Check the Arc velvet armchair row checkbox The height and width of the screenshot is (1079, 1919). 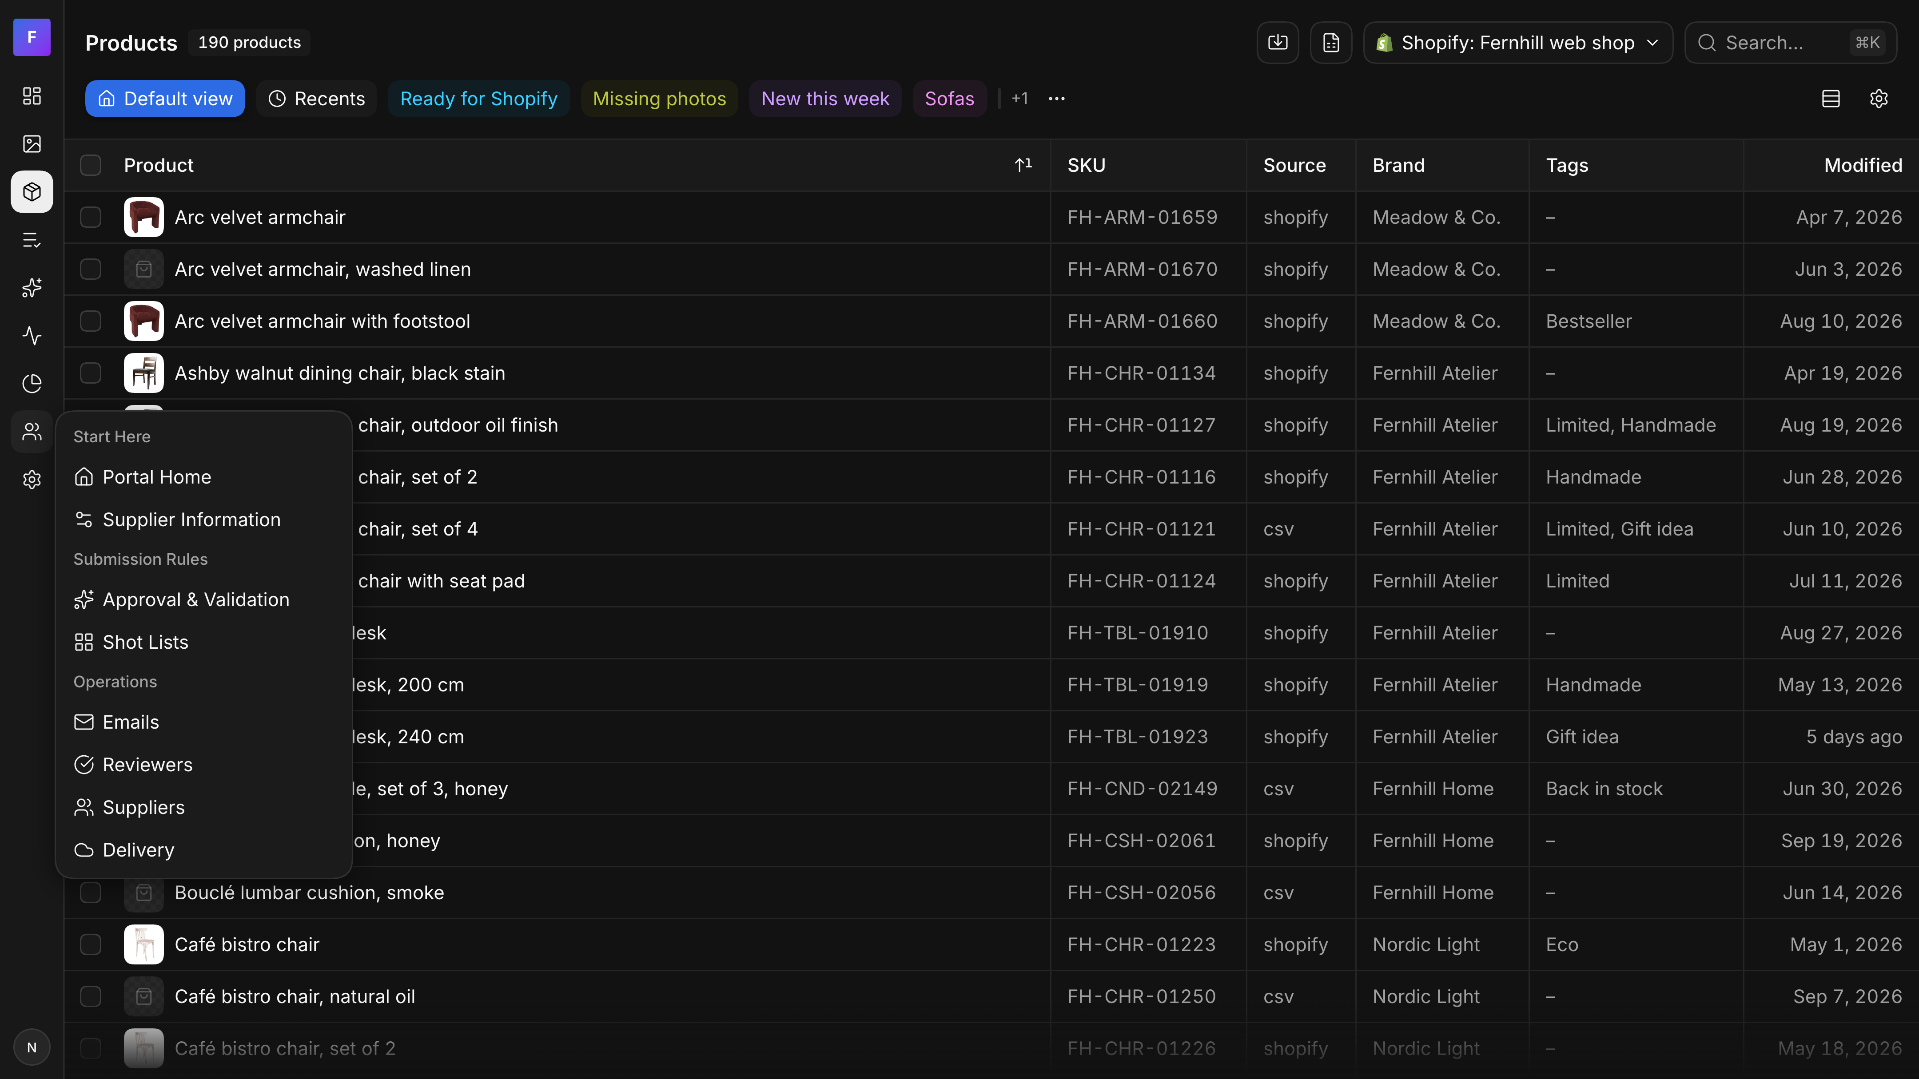click(91, 218)
